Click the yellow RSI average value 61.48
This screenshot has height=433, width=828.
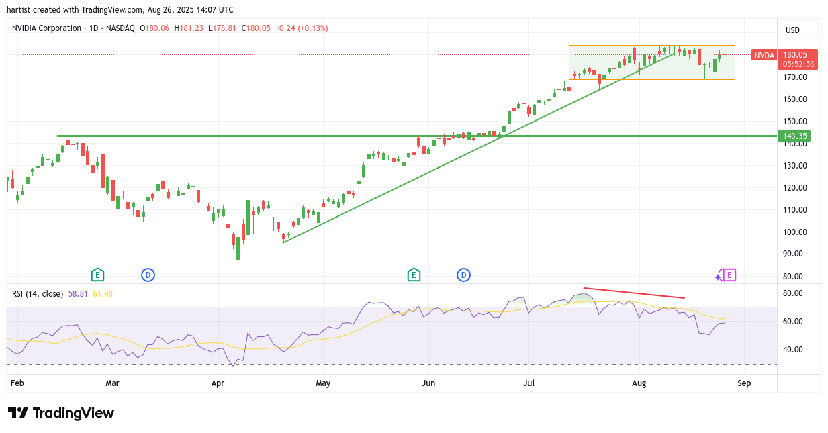click(x=103, y=293)
